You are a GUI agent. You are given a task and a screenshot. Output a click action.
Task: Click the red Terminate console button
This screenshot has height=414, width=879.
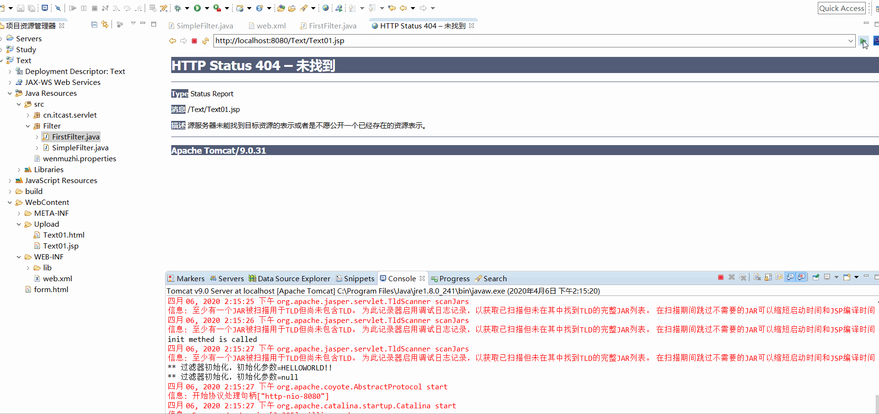point(721,277)
